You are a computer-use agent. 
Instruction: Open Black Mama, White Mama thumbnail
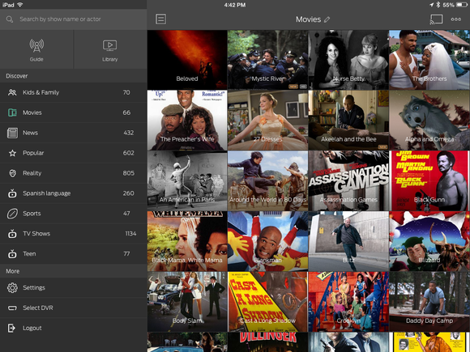187,241
